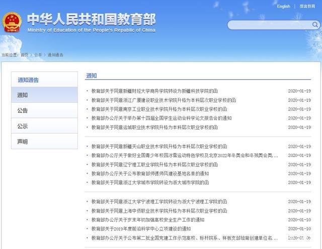Open notice about 浙江广厦建设职业技术学院升格
322x249 pixels.
pyautogui.click(x=164, y=100)
